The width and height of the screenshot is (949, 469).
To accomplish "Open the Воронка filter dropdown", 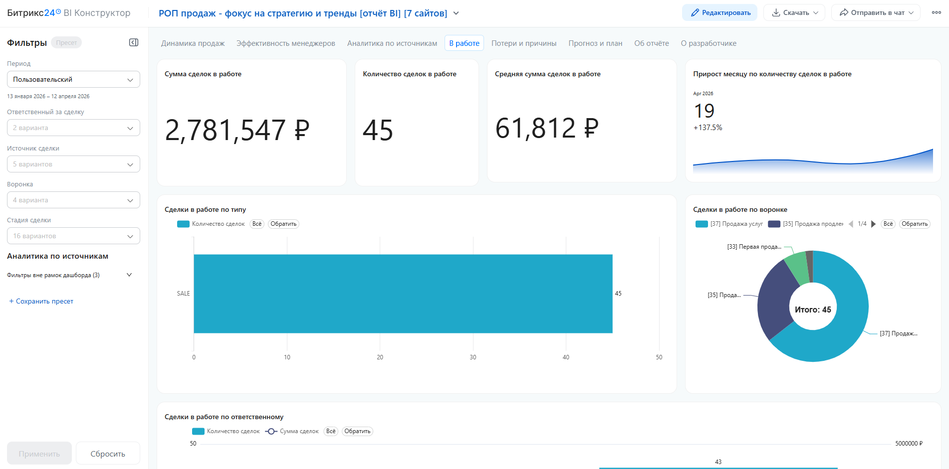I will (x=73, y=200).
